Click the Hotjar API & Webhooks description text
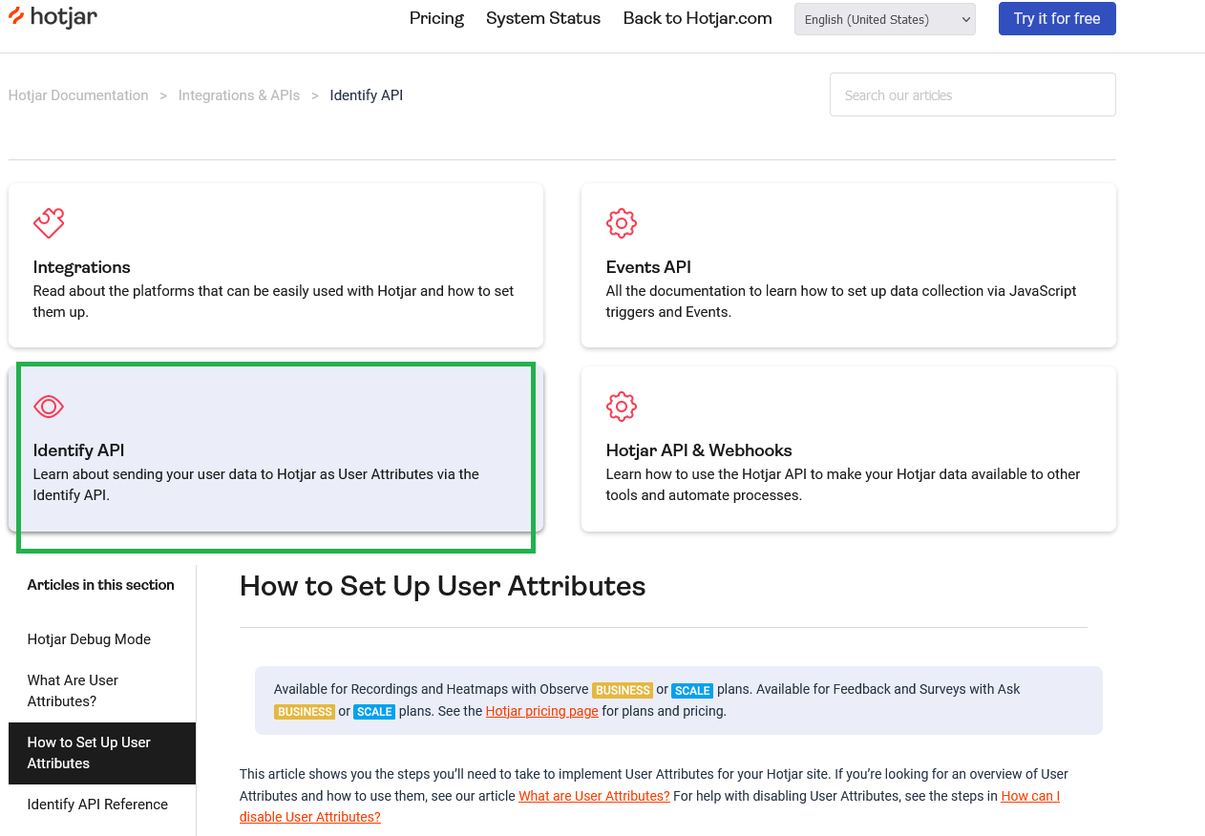1205x836 pixels. coord(842,485)
